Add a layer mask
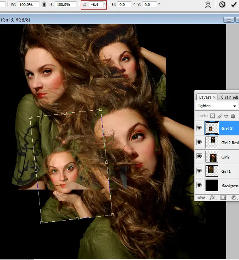The width and height of the screenshot is (239, 260). [223, 197]
